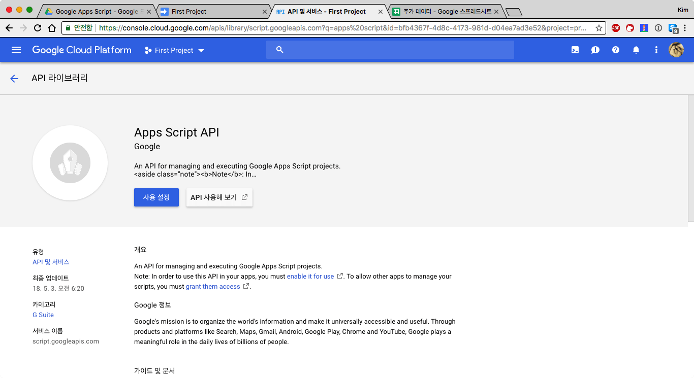Click the API 사용해 보기 button
The image size is (694, 378).
[x=219, y=197]
